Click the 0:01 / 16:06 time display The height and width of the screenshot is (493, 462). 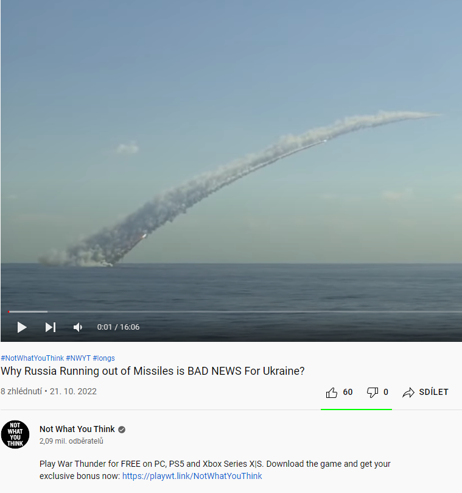click(x=118, y=327)
